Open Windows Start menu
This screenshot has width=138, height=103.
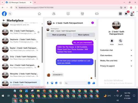(3, 96)
